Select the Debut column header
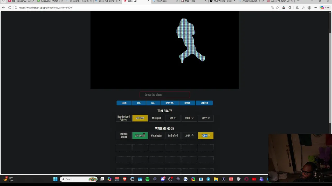The image size is (332, 186). tap(187, 103)
